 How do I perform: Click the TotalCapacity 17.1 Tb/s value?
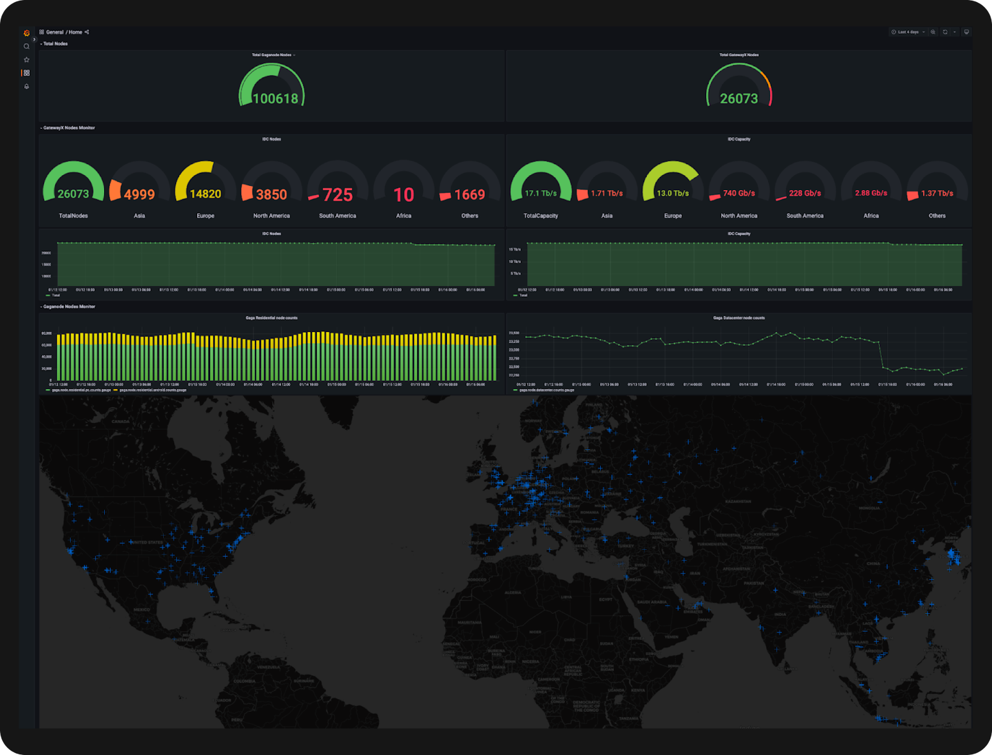(x=541, y=193)
